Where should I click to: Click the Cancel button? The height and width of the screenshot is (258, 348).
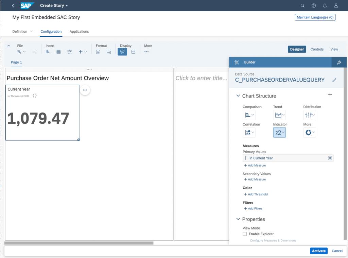pyautogui.click(x=337, y=251)
